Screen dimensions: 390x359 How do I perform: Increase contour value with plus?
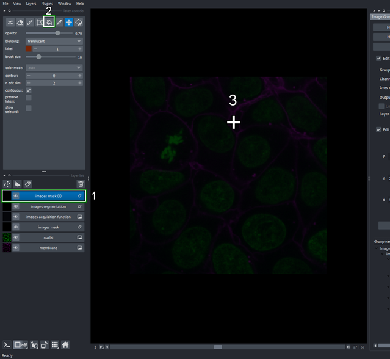pyautogui.click(x=79, y=76)
